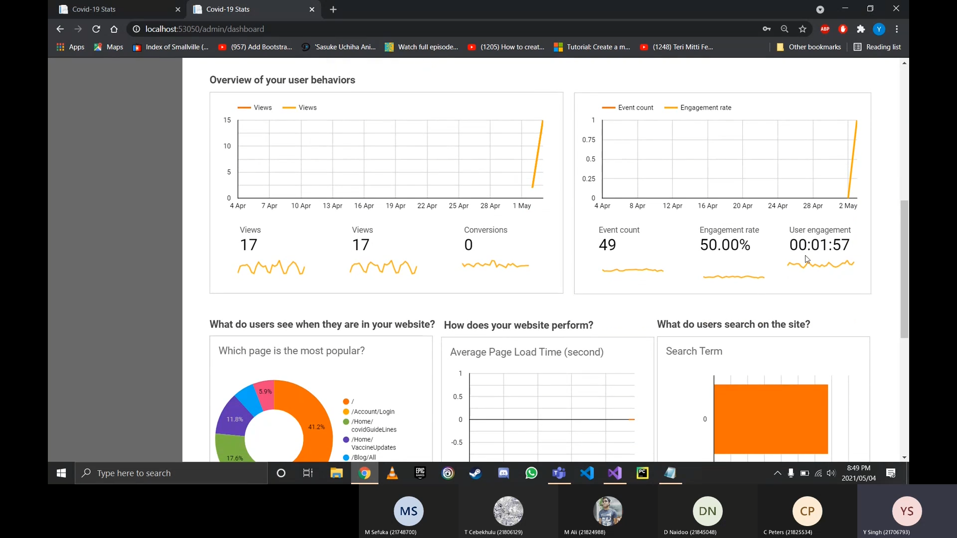Open the Other bookmarks folder
Image resolution: width=957 pixels, height=538 pixels.
point(808,47)
